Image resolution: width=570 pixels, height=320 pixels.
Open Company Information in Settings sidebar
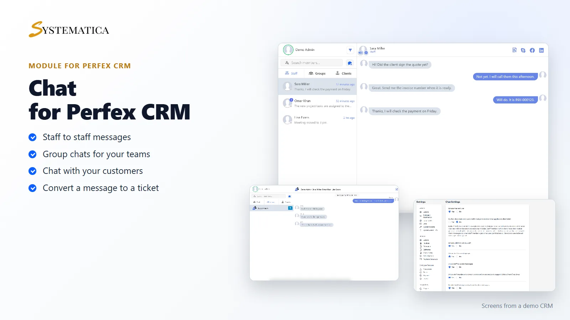(x=427, y=216)
